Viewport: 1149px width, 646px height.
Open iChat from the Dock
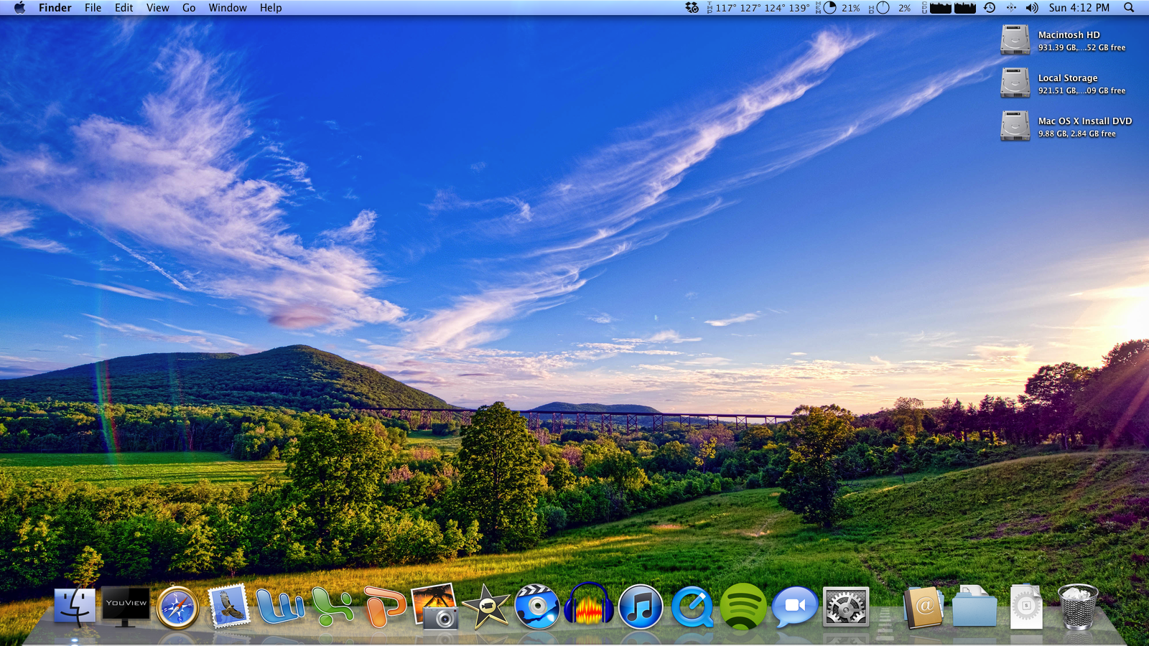pos(795,607)
